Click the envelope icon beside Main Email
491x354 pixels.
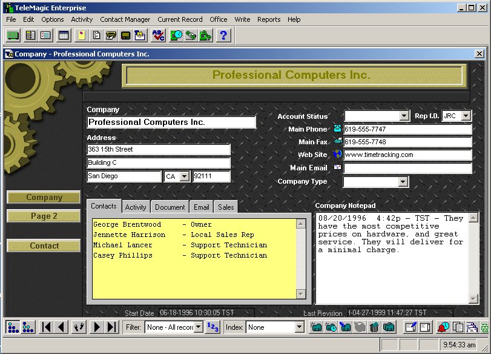[x=337, y=167]
